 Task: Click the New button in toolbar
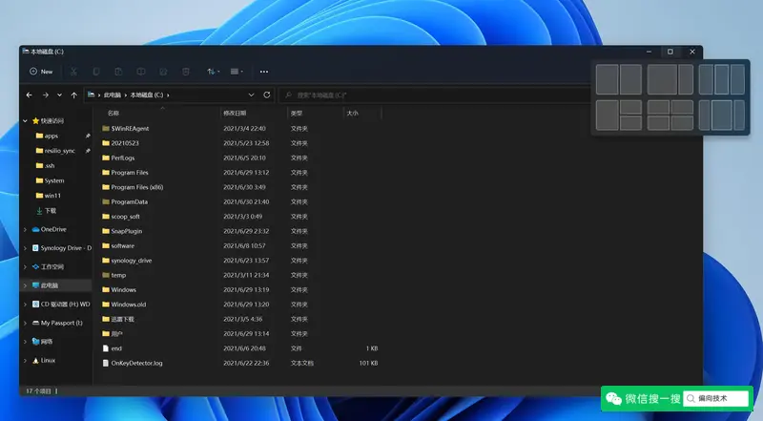point(41,72)
